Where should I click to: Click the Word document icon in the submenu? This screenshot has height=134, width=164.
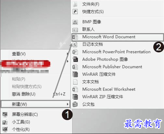pyautogui.click(x=75, y=37)
